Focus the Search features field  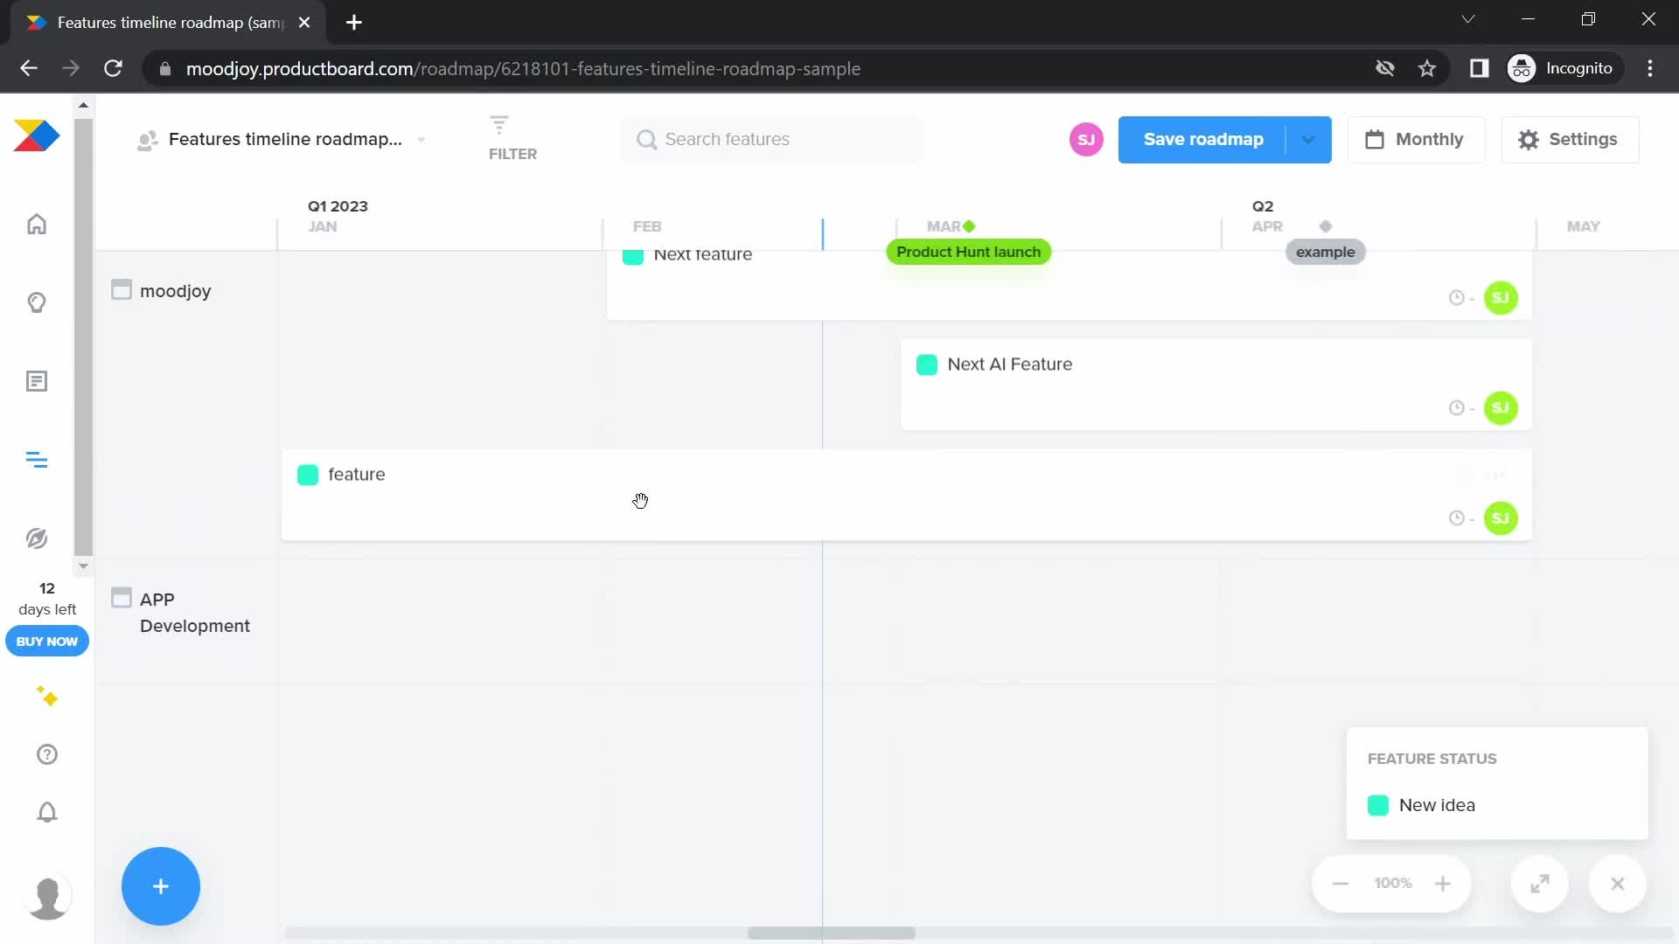[x=771, y=139]
